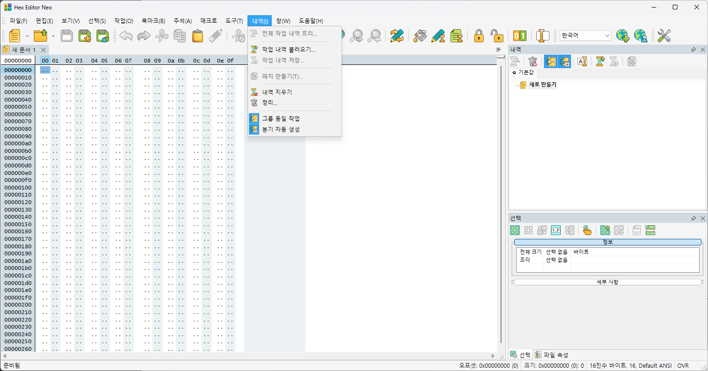Click the pointing hand icon in 선택 panel

point(587,230)
